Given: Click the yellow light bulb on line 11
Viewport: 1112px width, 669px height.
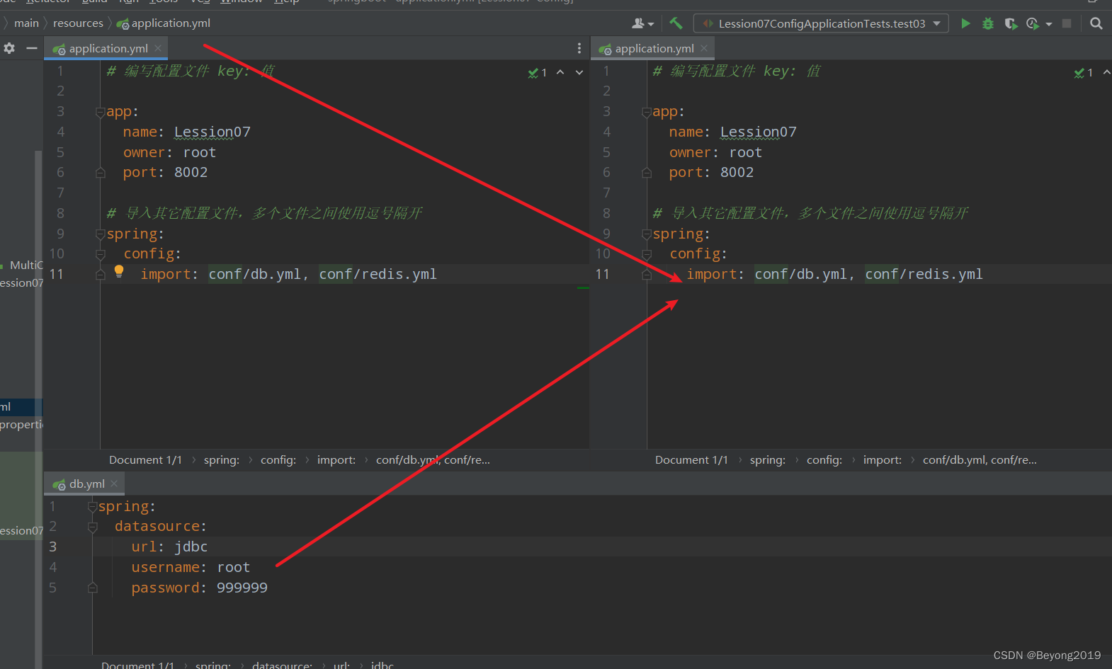Looking at the screenshot, I should (119, 271).
